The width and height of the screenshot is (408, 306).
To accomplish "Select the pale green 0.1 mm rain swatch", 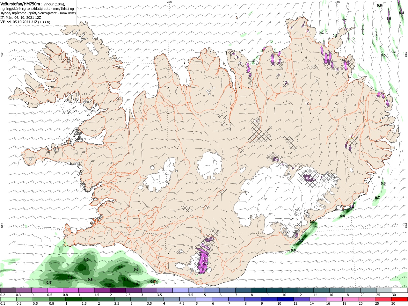I will pyautogui.click(x=8, y=299).
